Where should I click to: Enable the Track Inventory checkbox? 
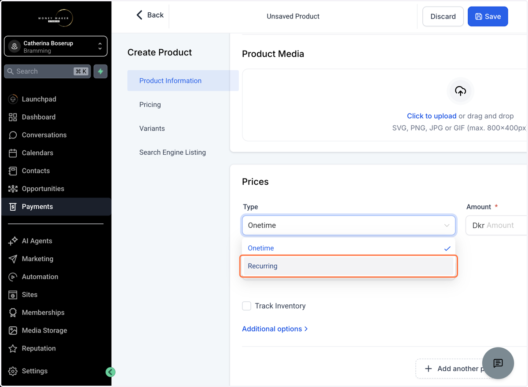[247, 306]
